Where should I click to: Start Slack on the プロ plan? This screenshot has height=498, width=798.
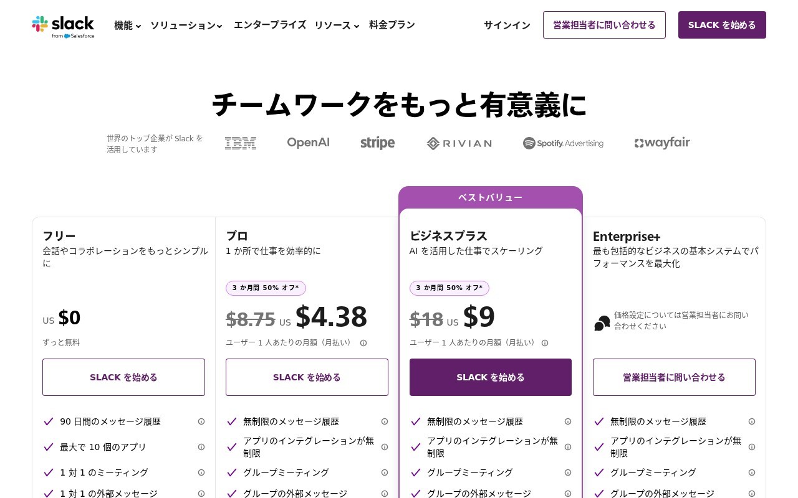click(x=307, y=377)
